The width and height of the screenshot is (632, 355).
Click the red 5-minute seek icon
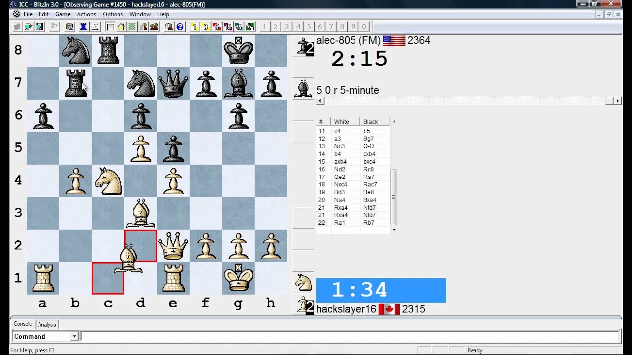(217, 27)
